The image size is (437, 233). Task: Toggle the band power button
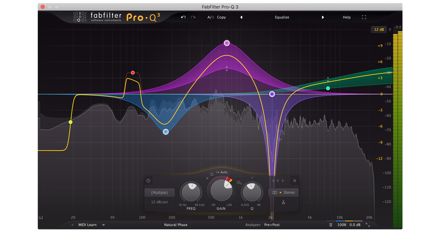coord(148,181)
